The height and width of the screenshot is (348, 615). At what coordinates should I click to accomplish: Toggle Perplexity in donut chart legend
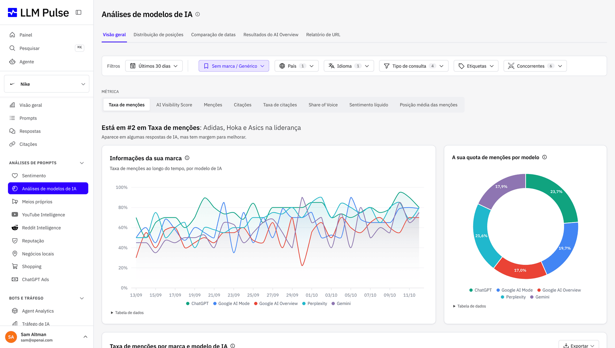pyautogui.click(x=513, y=297)
